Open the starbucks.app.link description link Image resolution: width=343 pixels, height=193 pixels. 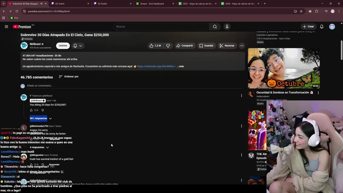[156, 66]
